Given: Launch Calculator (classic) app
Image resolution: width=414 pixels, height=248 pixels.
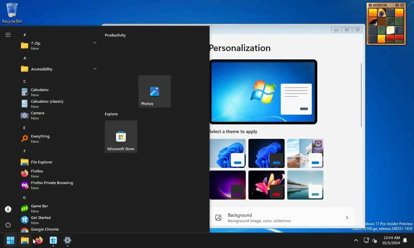Looking at the screenshot, I should [x=58, y=104].
